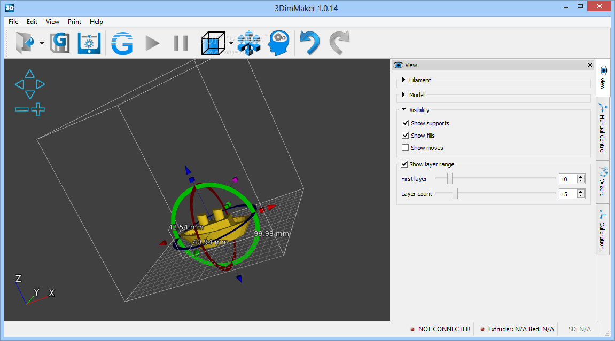Open the File menu

coord(13,22)
